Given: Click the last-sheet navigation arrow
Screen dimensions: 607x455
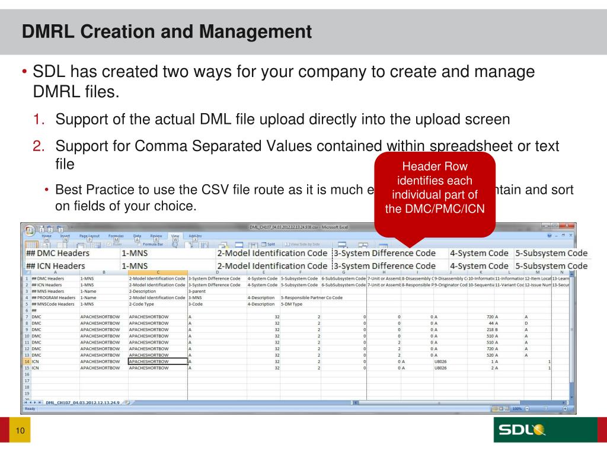Looking at the screenshot, I should pos(40,403).
